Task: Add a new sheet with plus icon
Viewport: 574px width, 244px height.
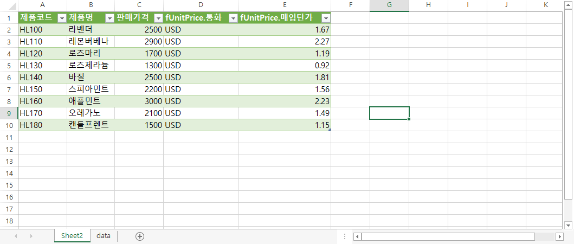Action: point(139,236)
